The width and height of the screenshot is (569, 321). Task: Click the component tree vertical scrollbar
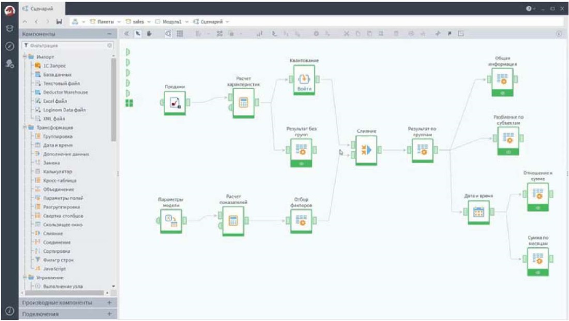point(114,100)
